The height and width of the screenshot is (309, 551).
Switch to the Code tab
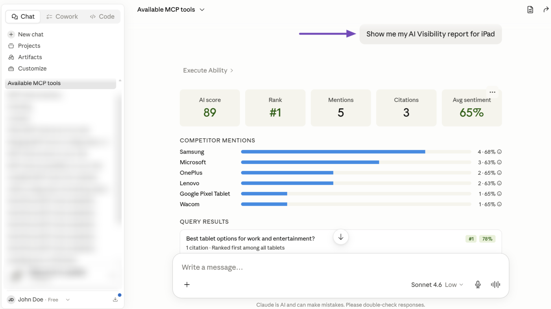(x=102, y=16)
